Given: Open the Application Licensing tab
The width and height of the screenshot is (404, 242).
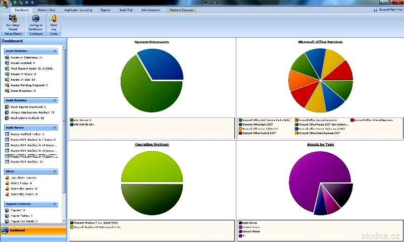Looking at the screenshot, I should pos(78,10).
